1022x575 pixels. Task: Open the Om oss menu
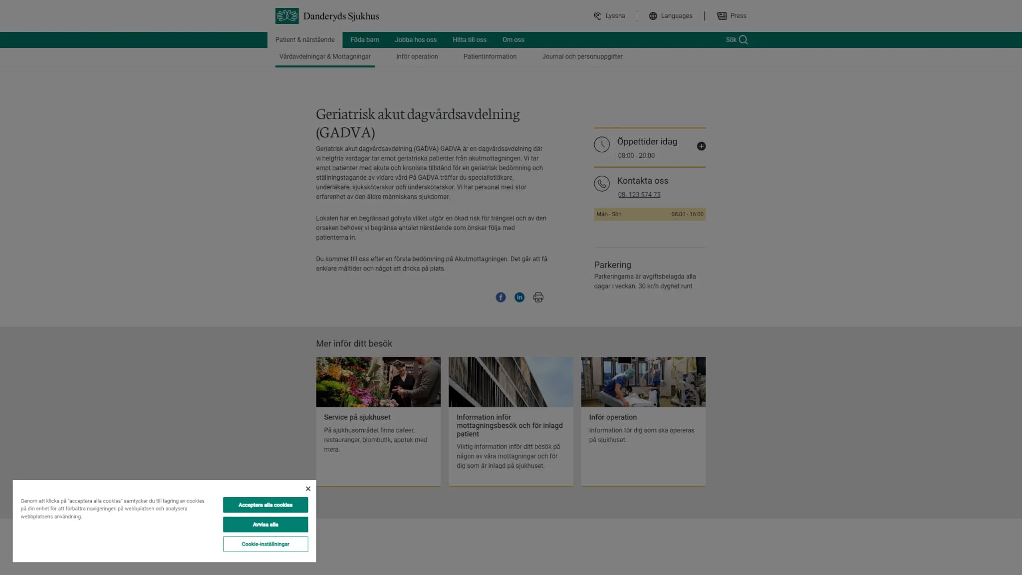513,40
